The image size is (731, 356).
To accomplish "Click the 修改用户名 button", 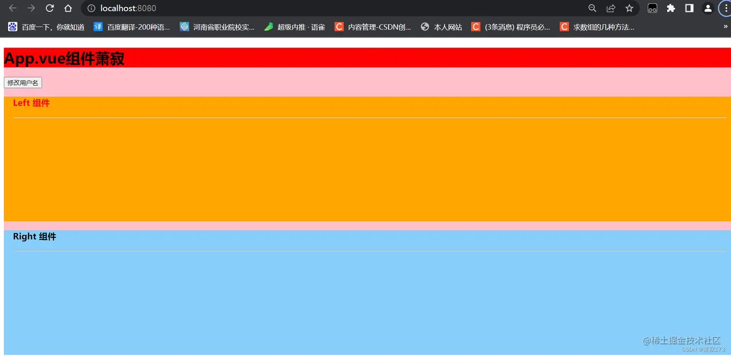I will point(23,83).
